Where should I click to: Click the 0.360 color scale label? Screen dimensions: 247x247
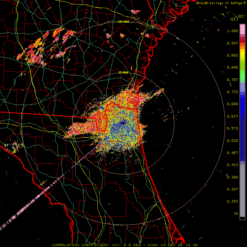[232, 177]
